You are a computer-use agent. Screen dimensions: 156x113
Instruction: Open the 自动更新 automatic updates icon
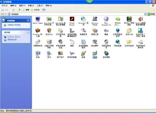coord(106,54)
